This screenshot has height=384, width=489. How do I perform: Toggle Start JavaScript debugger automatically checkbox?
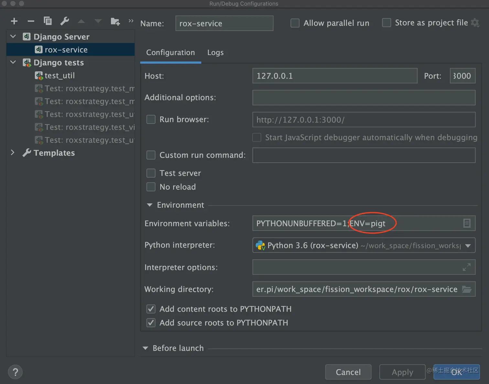pyautogui.click(x=257, y=137)
